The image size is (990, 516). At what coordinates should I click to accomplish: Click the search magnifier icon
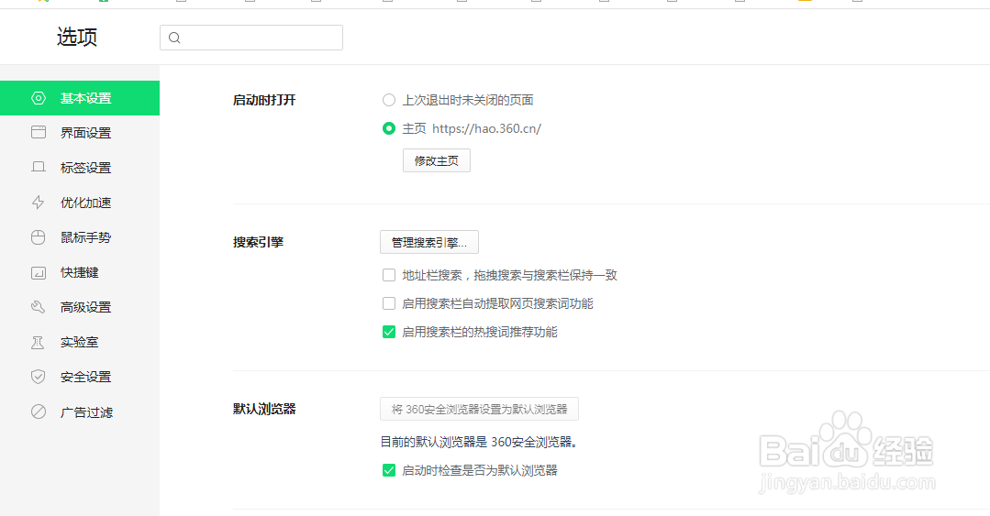pyautogui.click(x=175, y=38)
